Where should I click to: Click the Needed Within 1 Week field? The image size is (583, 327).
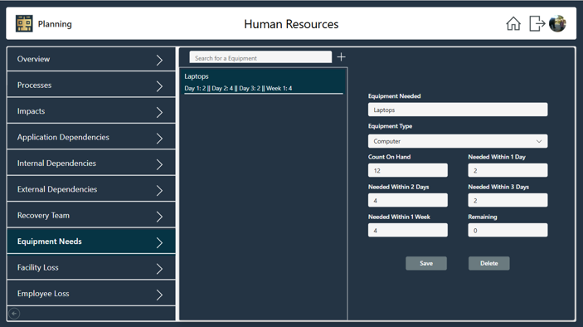coord(407,230)
